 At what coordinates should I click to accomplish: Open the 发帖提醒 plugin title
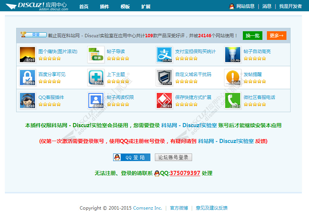click(253, 75)
